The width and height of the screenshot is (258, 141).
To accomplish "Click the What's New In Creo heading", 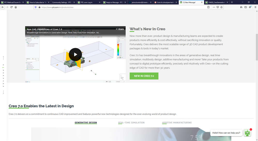I will pos(147,29).
